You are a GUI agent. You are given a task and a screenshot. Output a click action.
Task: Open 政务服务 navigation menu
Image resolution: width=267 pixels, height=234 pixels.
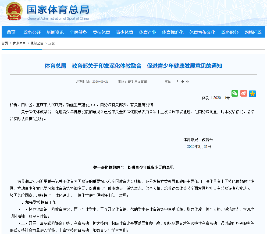(x=230, y=32)
